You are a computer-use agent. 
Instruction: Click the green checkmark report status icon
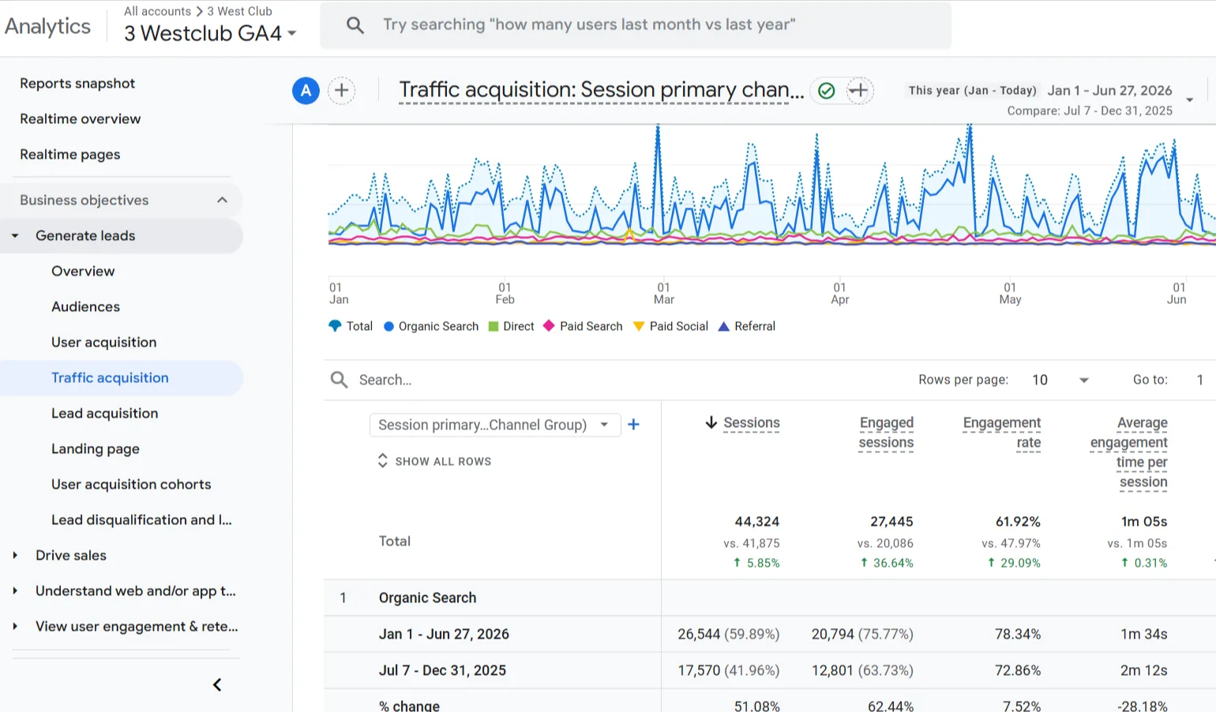pyautogui.click(x=826, y=91)
